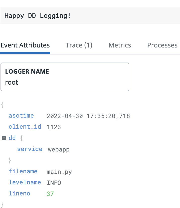Click the levelname value INFO
The width and height of the screenshot is (180, 208).
coord(54,183)
